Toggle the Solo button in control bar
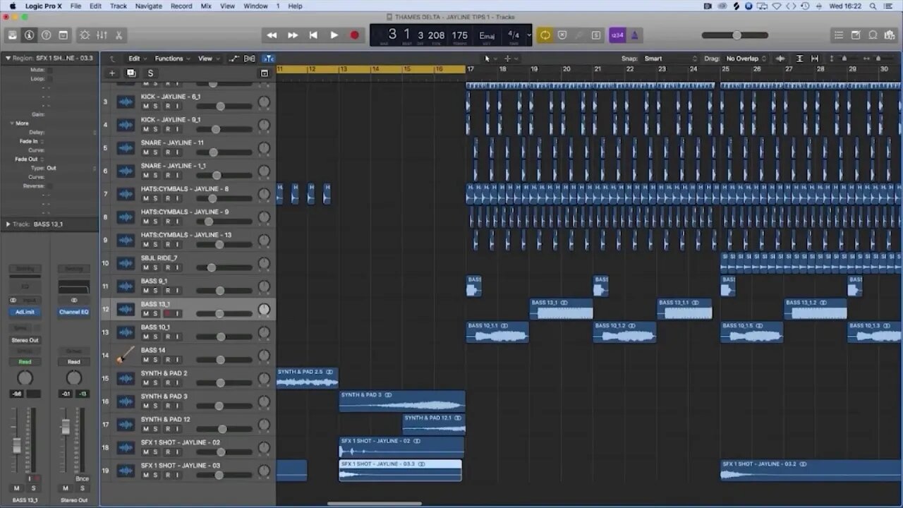The height and width of the screenshot is (508, 903). tap(596, 35)
